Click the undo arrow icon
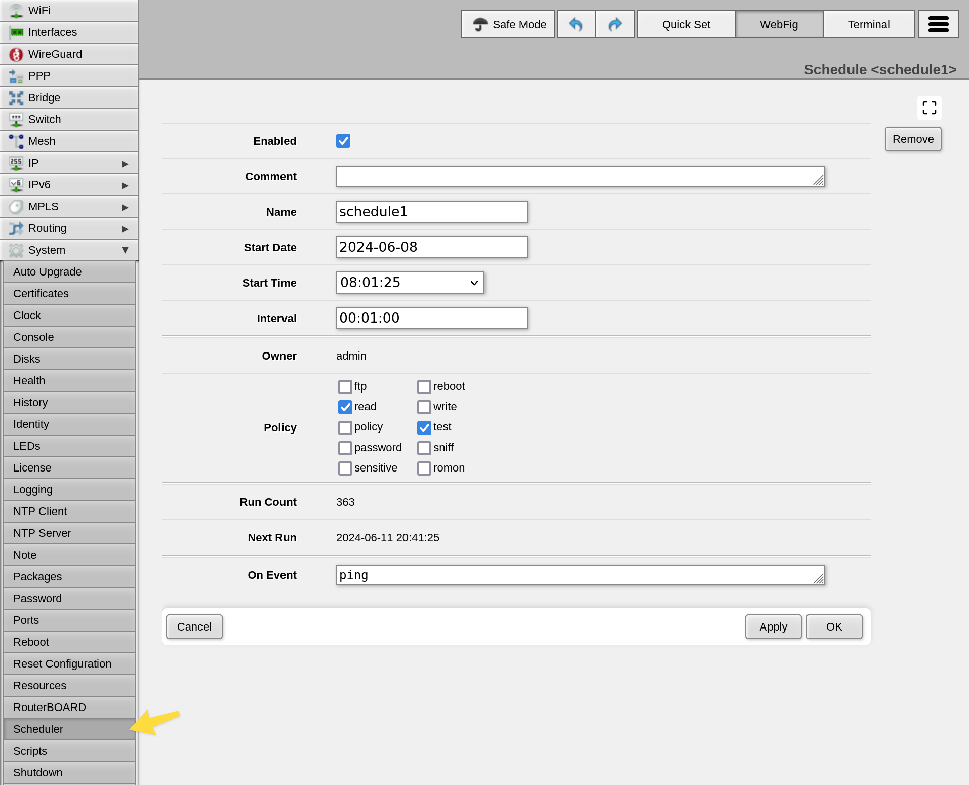Image resolution: width=969 pixels, height=785 pixels. tap(576, 24)
